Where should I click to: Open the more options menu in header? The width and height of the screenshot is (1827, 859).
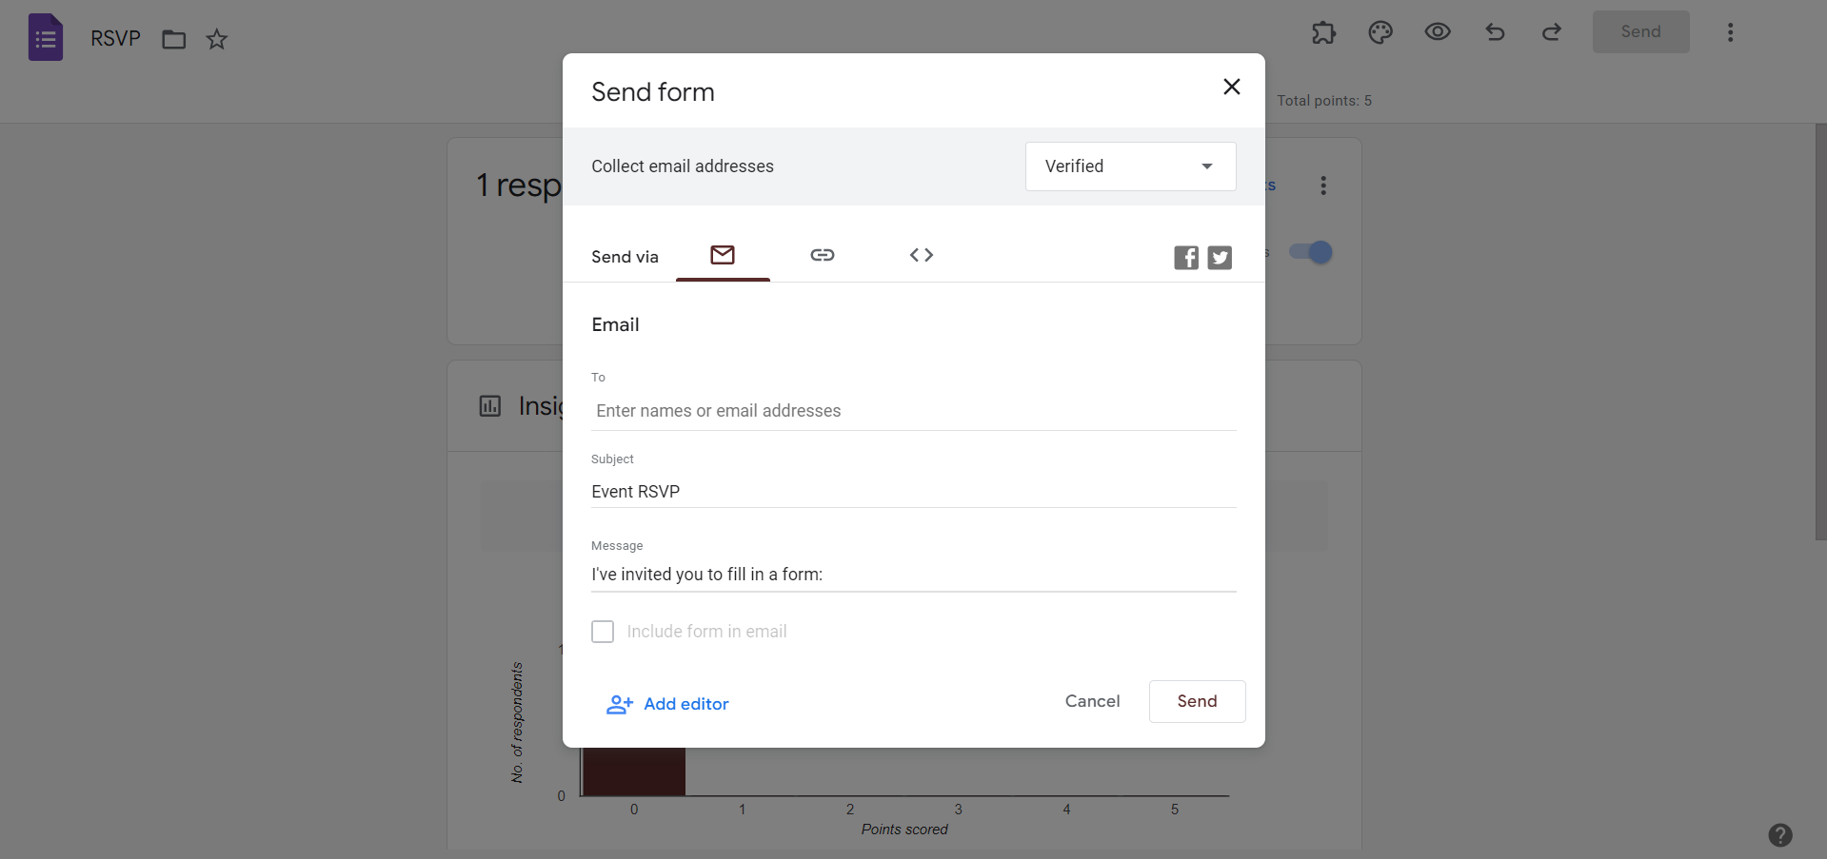tap(1730, 32)
